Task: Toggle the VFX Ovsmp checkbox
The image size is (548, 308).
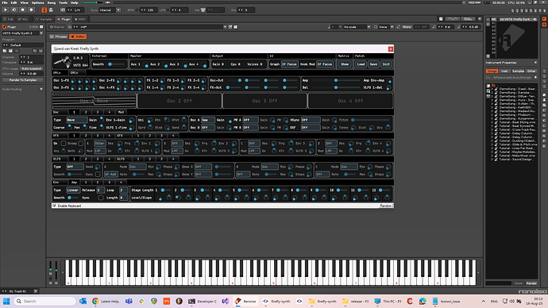Action: coord(81,143)
